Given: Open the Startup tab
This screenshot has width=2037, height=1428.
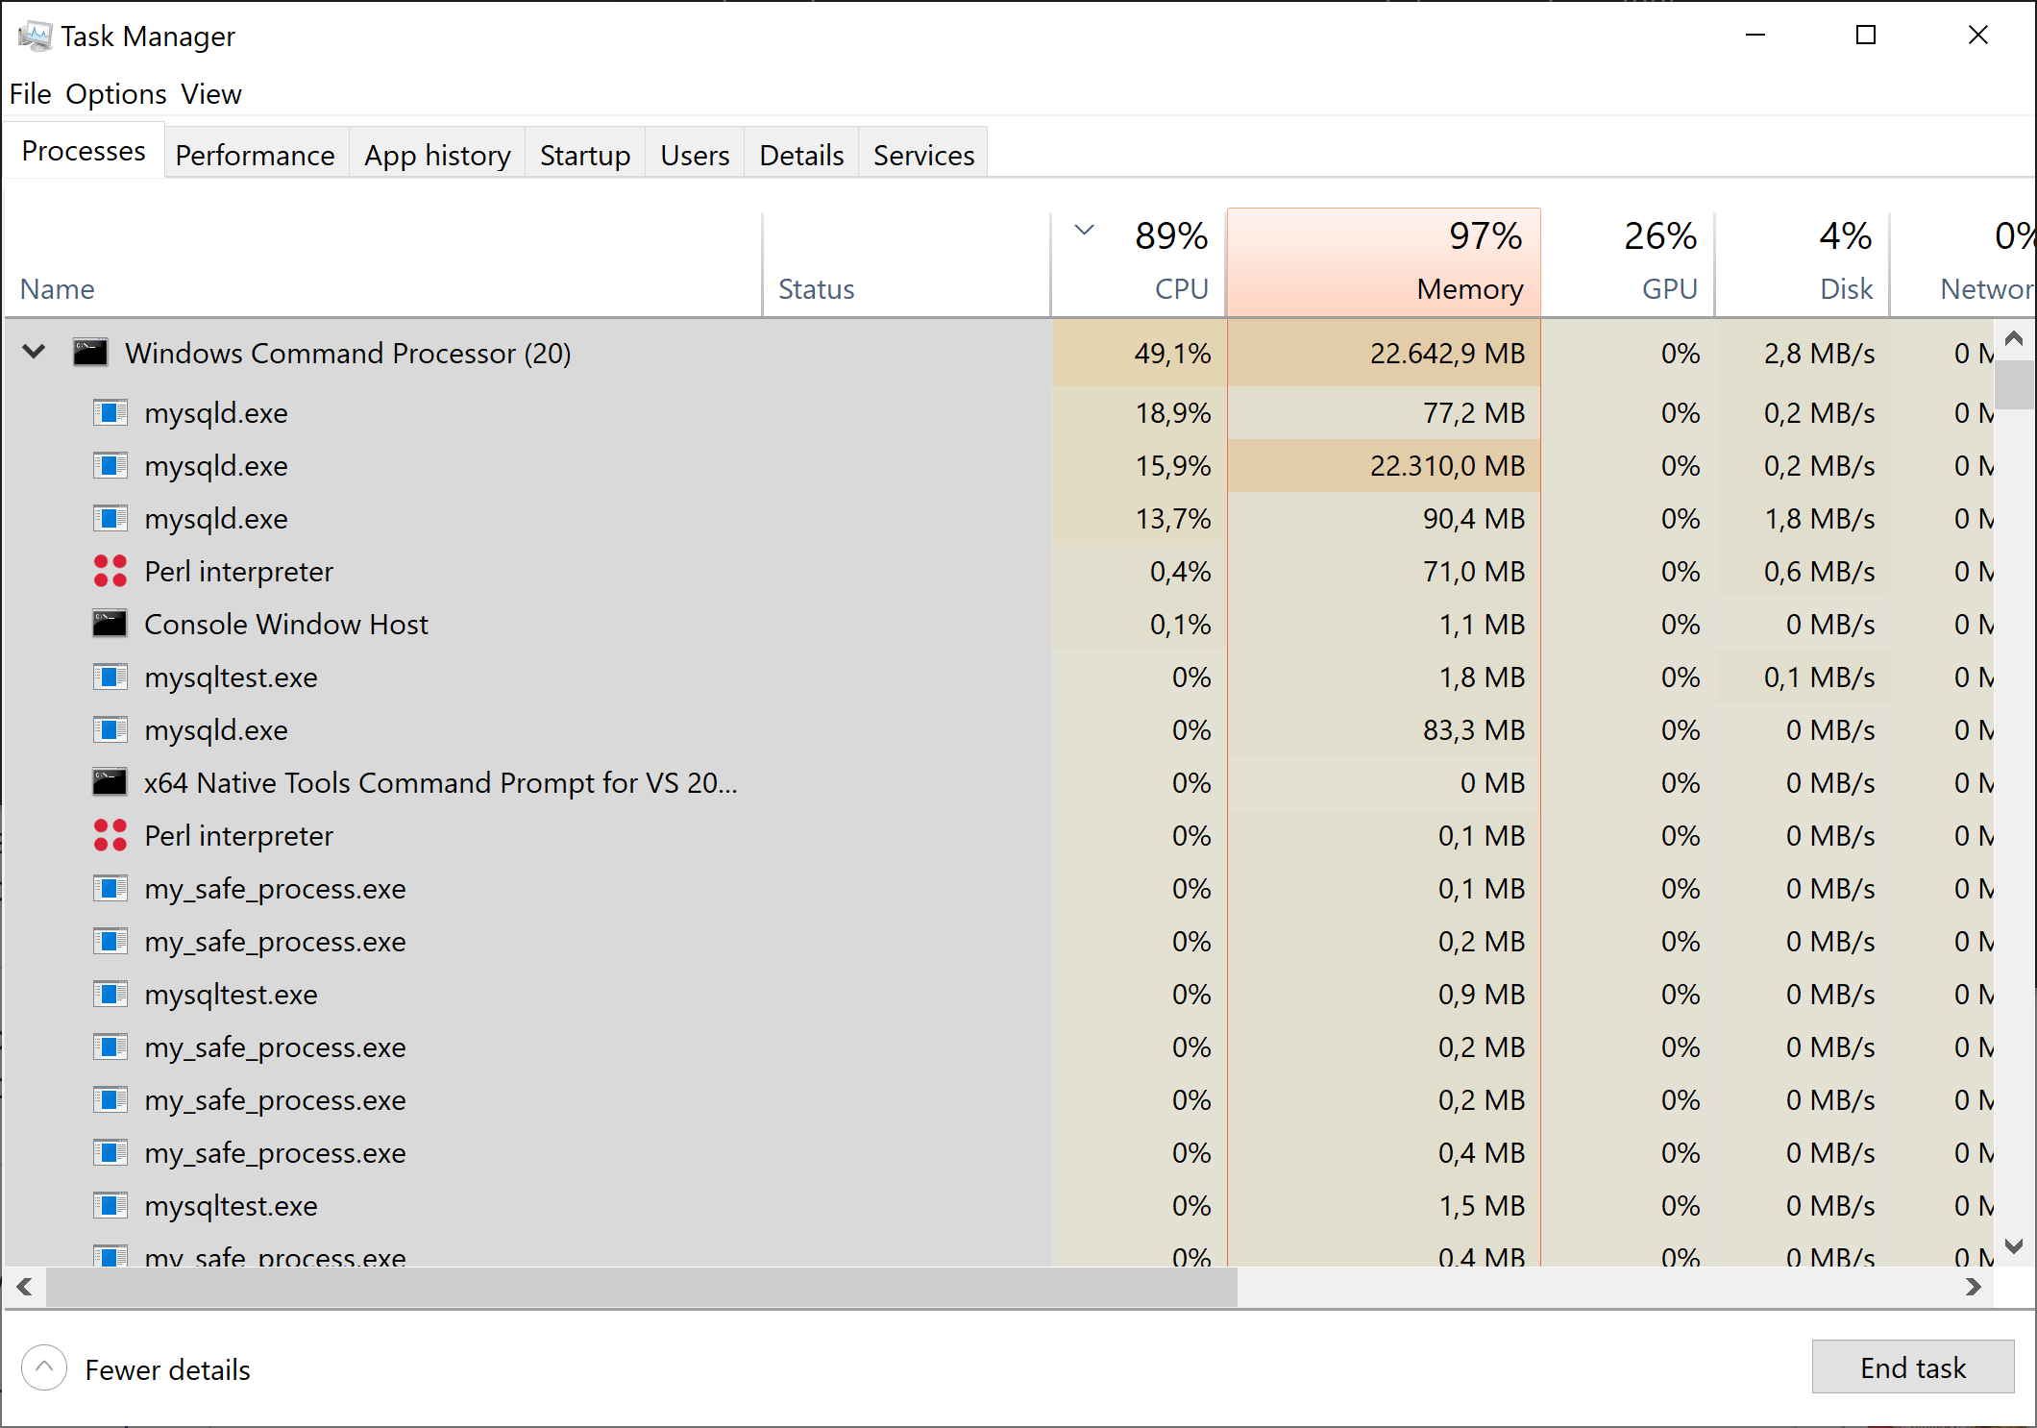Looking at the screenshot, I should pyautogui.click(x=584, y=155).
